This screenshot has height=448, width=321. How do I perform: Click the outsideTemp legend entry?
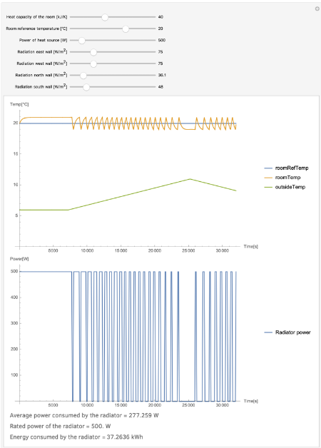pyautogui.click(x=285, y=187)
